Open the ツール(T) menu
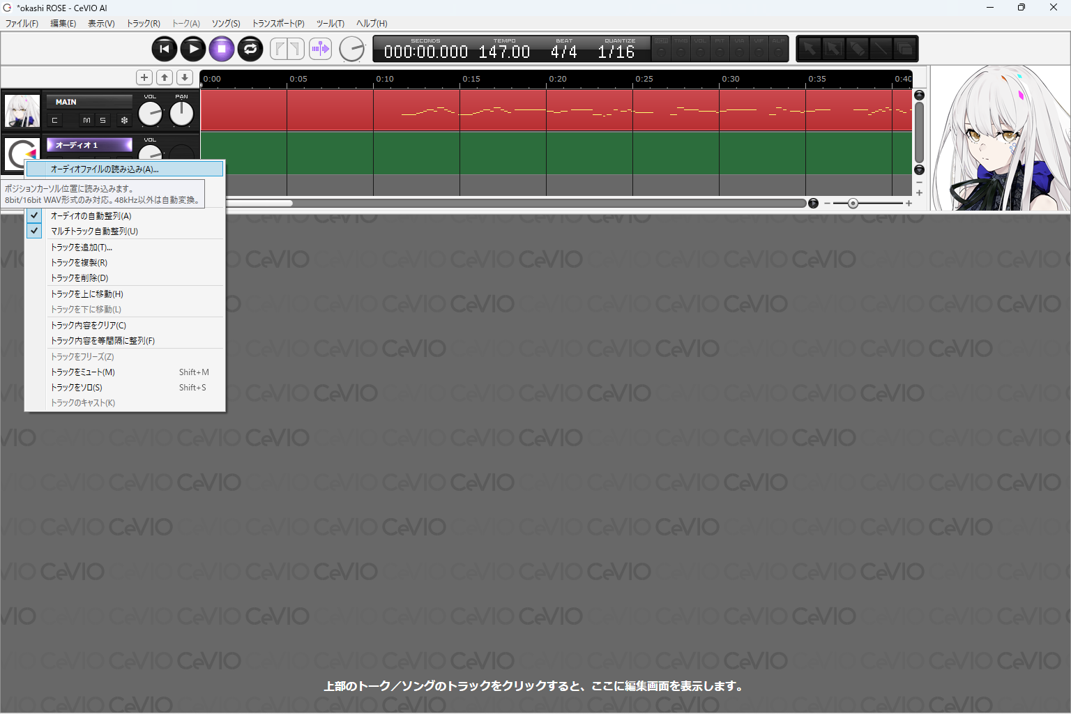Viewport: 1071px width, 714px height. (330, 24)
